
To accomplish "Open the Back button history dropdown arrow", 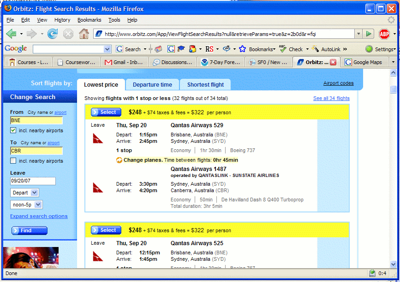I will [x=21, y=34].
